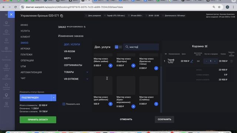237x133 pixels.
Task: Click the browser reload button
Action: tap(16, 7)
